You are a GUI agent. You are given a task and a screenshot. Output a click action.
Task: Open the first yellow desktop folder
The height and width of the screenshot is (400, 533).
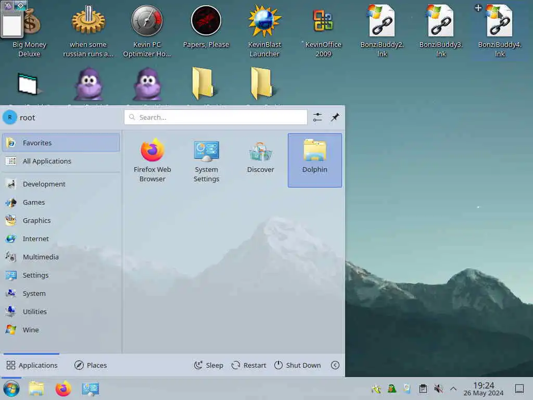click(x=204, y=84)
